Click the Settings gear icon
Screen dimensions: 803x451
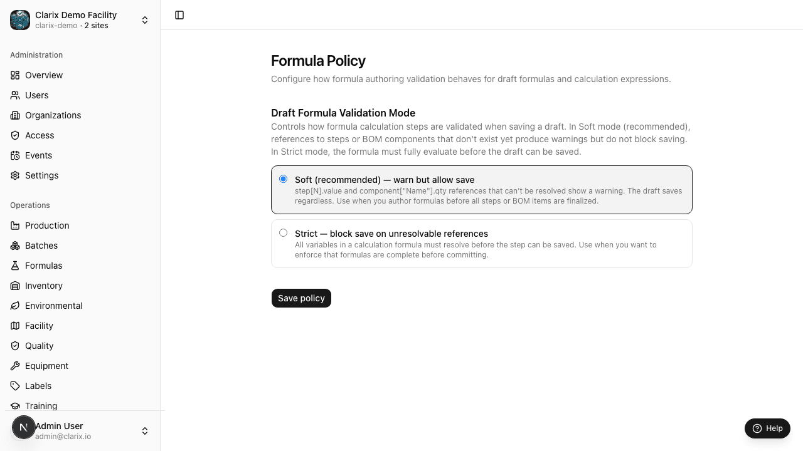(x=15, y=175)
